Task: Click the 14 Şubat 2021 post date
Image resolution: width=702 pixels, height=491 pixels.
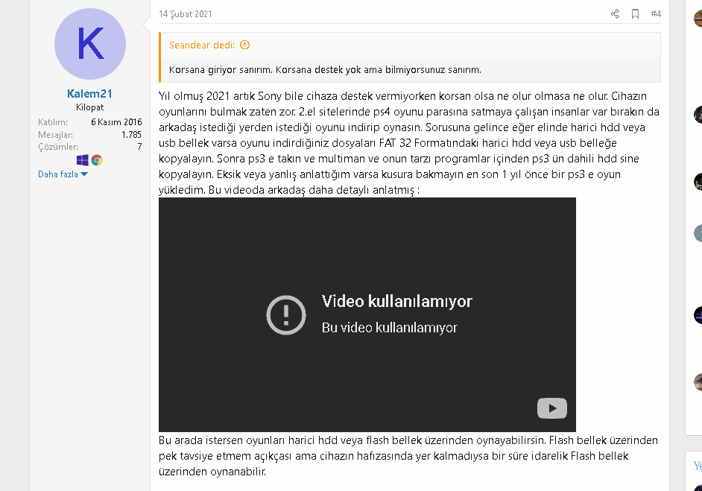Action: click(x=186, y=14)
